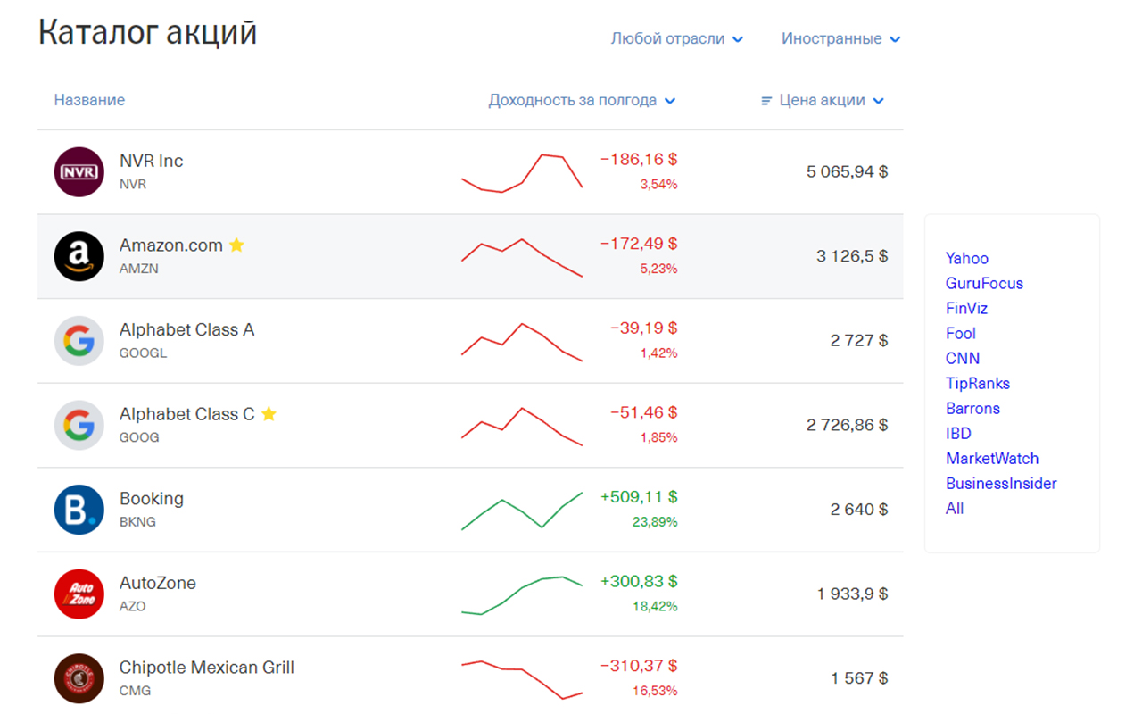
Task: Open the BusinessInsider link
Action: tap(1001, 483)
